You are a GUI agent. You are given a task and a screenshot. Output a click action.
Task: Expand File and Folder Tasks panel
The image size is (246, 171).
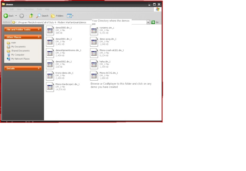[23, 29]
